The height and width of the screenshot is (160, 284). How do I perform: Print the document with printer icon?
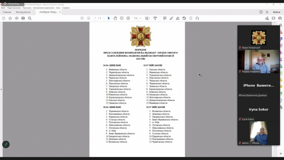[23, 18]
